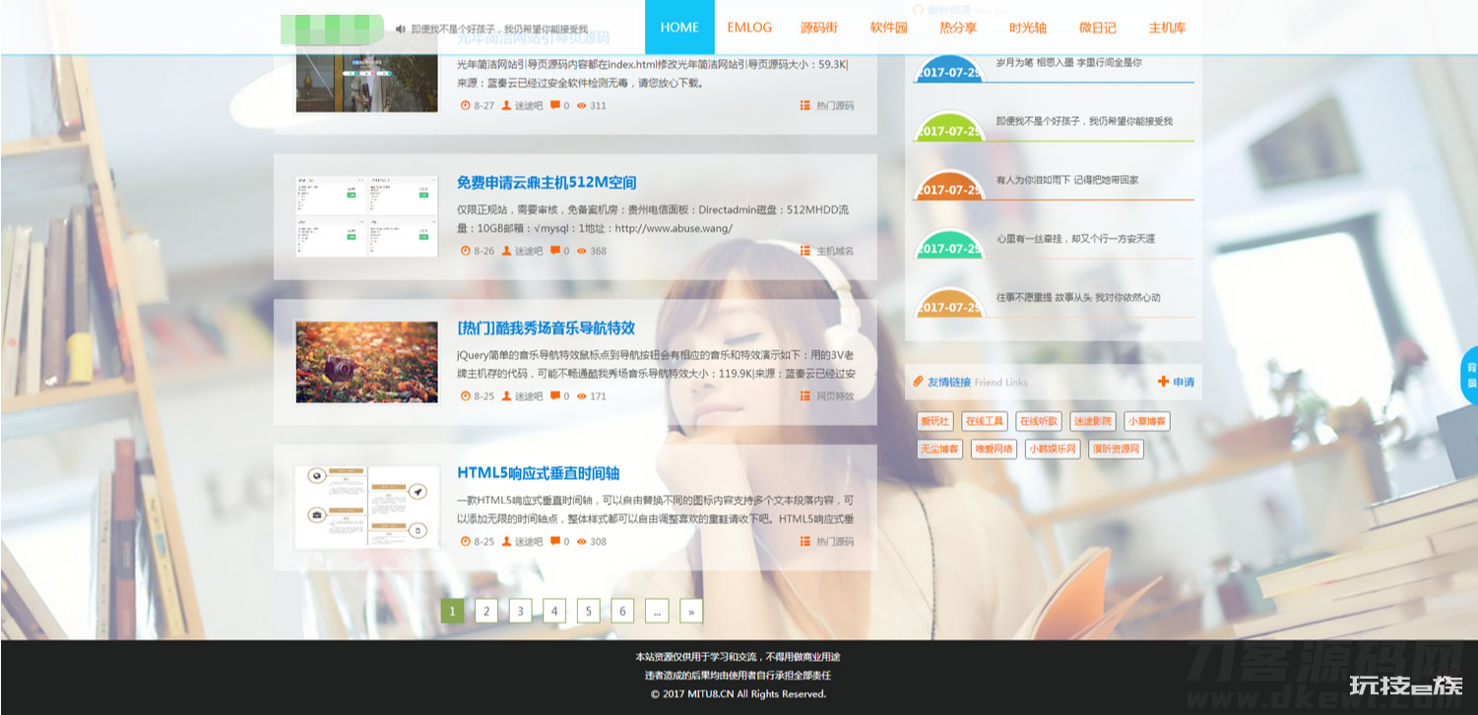Open the 在线听歌 friend link

(x=1039, y=421)
